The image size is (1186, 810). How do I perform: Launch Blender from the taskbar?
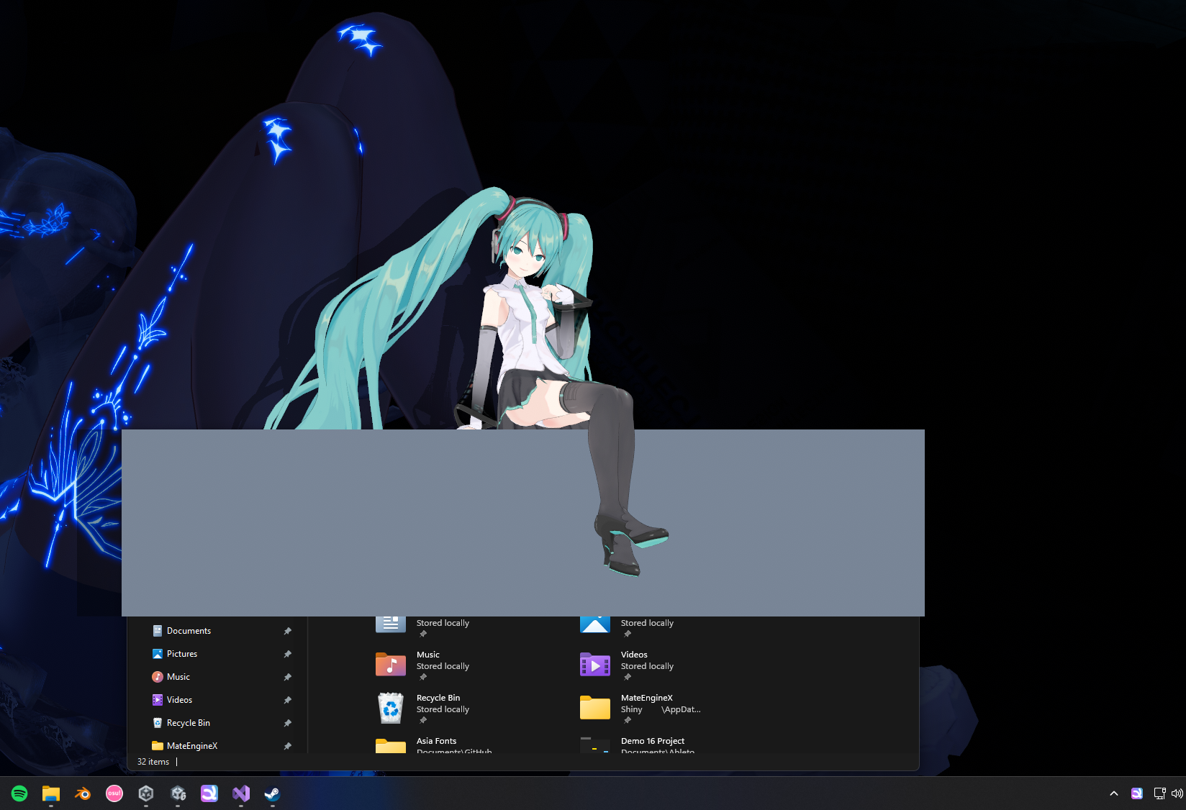click(x=83, y=793)
